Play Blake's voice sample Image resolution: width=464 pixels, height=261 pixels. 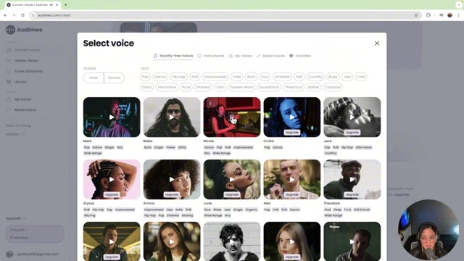coord(172,117)
